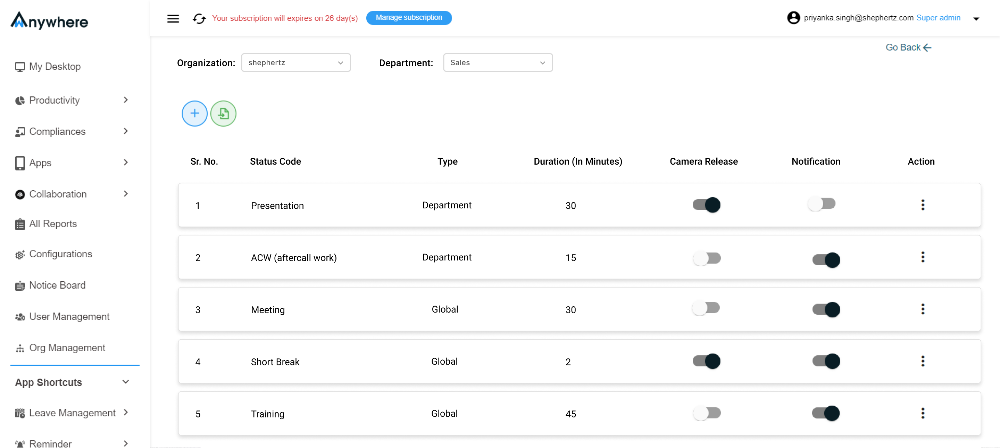Open the Department dropdown showing Sales
1000x448 pixels.
[498, 63]
